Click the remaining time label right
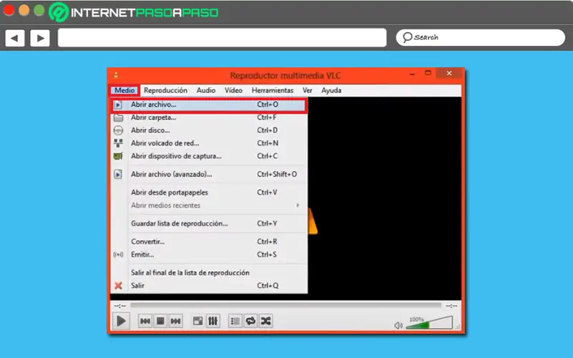Image resolution: width=573 pixels, height=358 pixels. pos(451,306)
